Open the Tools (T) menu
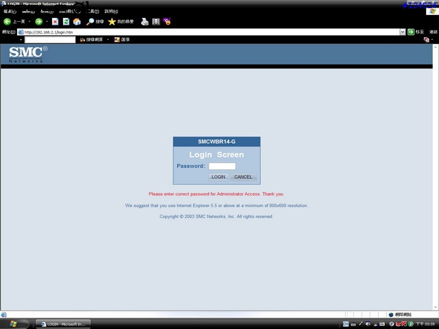Image resolution: width=439 pixels, height=329 pixels. (x=93, y=12)
